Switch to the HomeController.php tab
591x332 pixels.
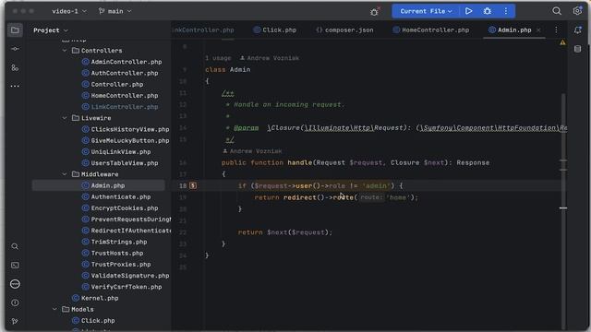click(431, 30)
